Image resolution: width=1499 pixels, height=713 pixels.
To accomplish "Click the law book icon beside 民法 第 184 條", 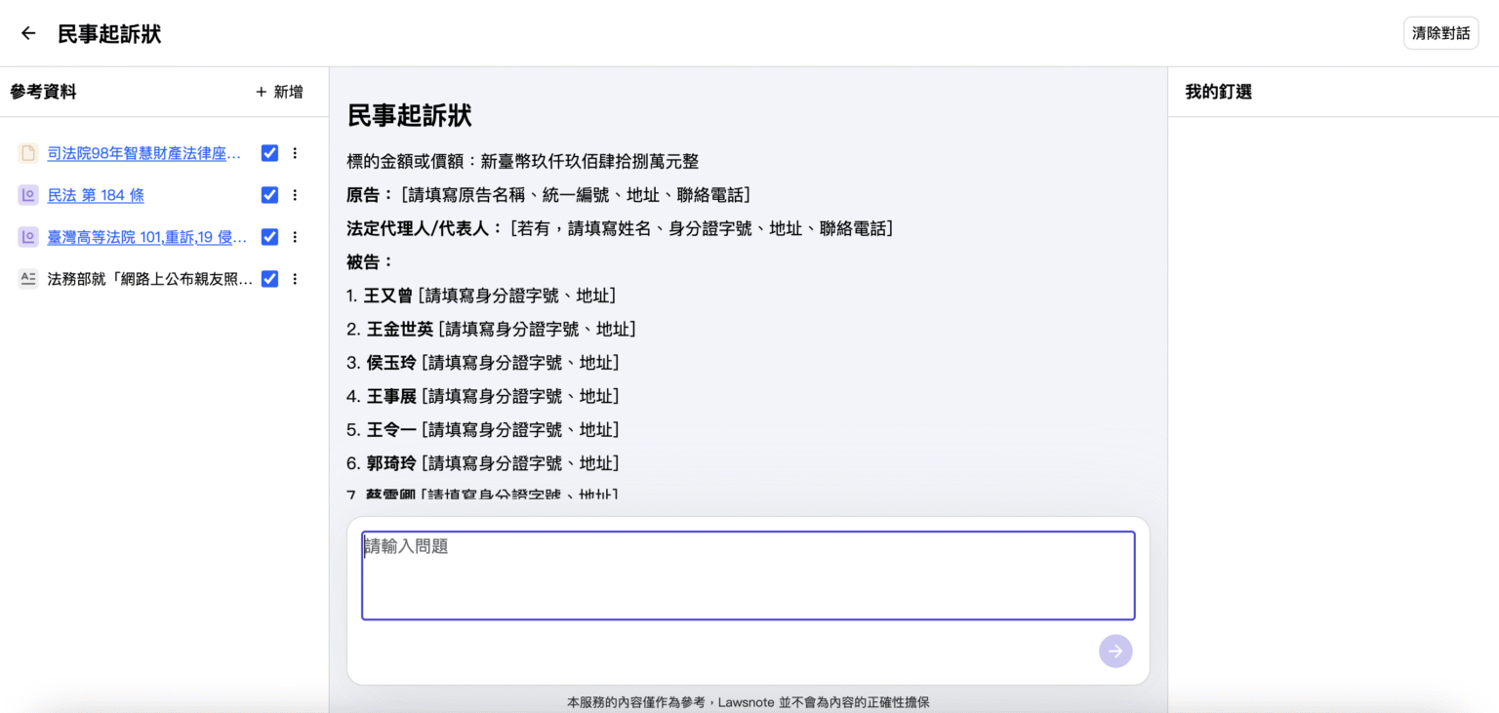I will 27,195.
